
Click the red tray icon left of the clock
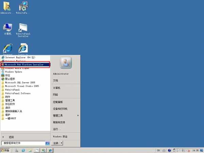click(x=188, y=151)
